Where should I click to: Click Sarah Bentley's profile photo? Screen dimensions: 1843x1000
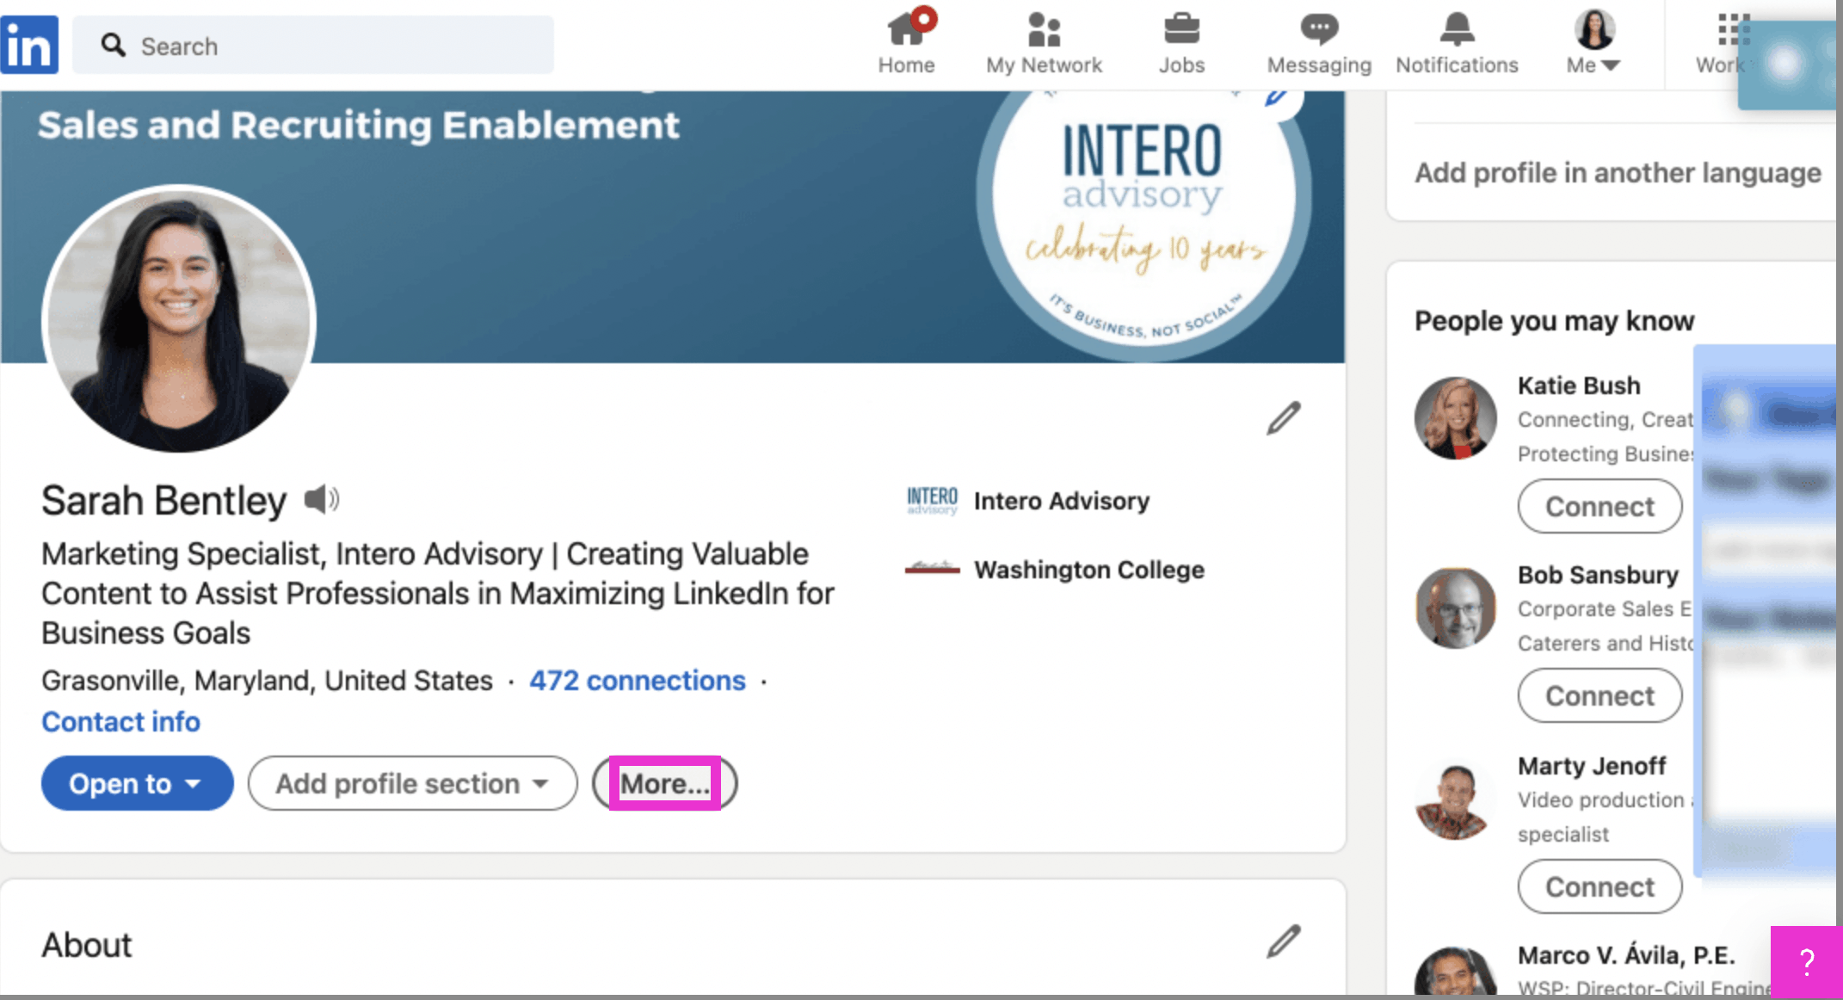point(179,319)
